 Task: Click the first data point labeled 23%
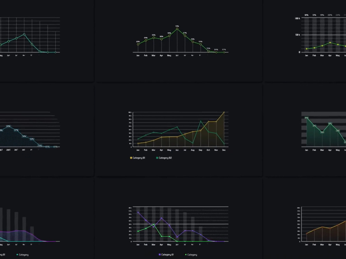click(138, 44)
